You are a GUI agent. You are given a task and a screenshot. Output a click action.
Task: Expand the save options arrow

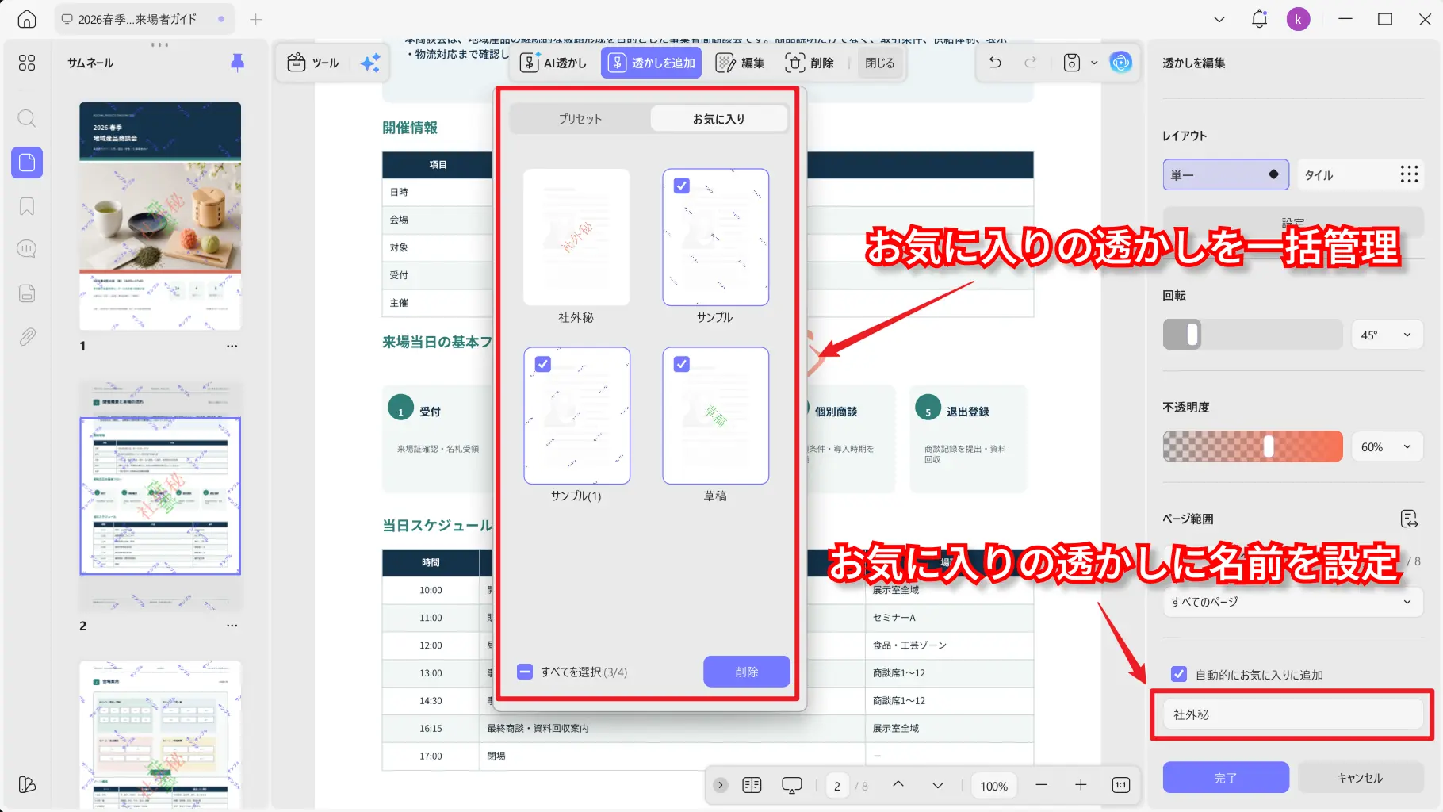[1094, 63]
